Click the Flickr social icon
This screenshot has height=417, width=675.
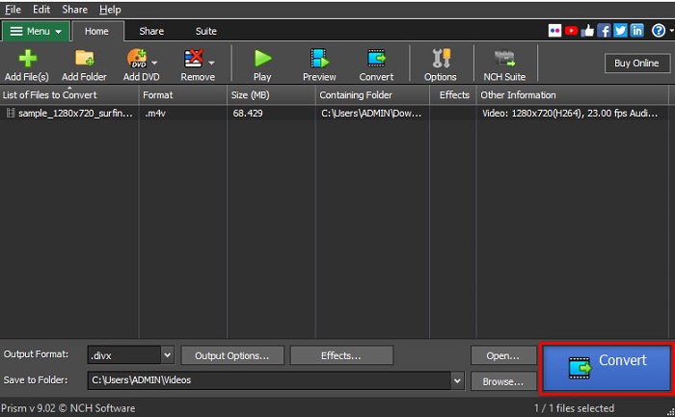pos(554,31)
